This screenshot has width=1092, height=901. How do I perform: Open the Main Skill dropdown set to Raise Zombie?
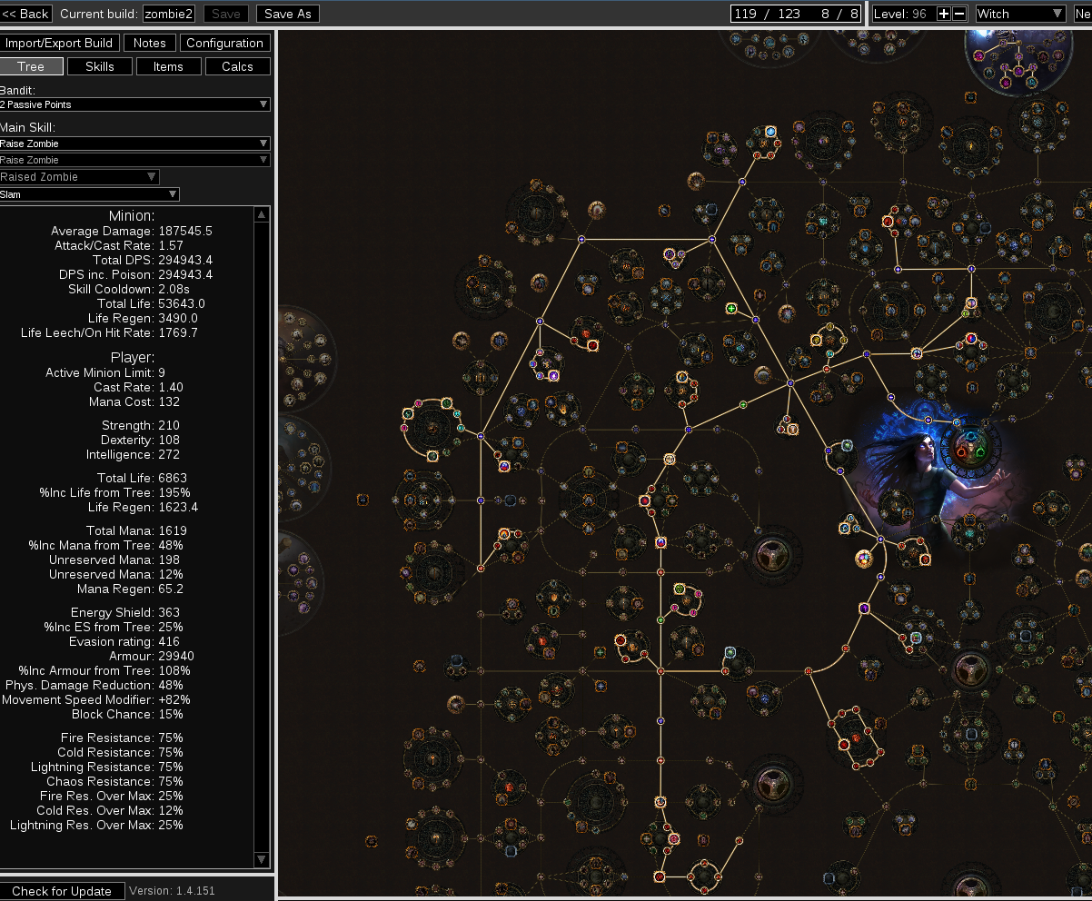(x=135, y=144)
